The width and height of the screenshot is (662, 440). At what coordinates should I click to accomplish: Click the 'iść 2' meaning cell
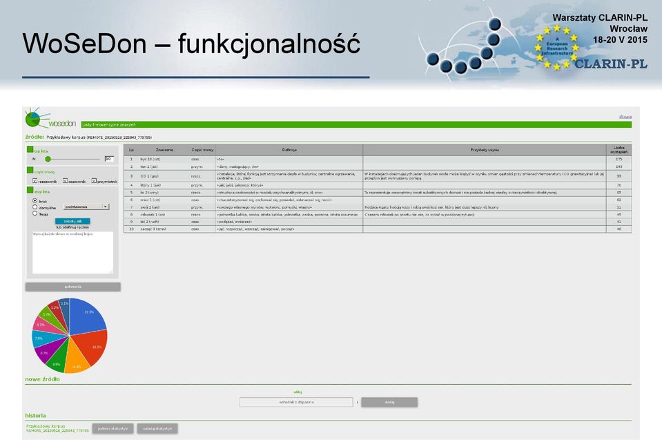tap(164, 222)
